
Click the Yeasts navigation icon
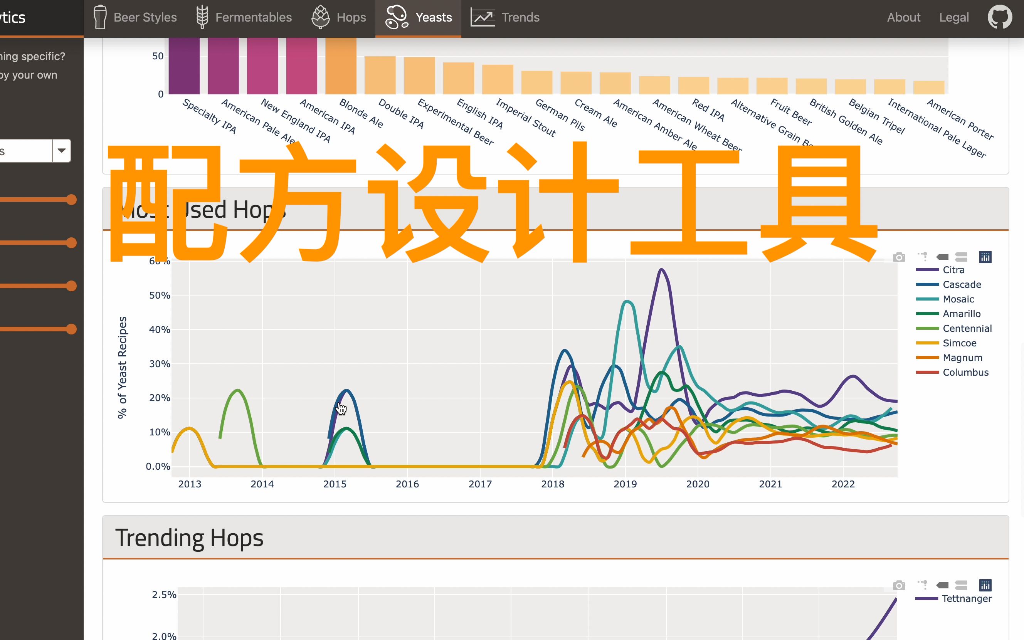[396, 16]
